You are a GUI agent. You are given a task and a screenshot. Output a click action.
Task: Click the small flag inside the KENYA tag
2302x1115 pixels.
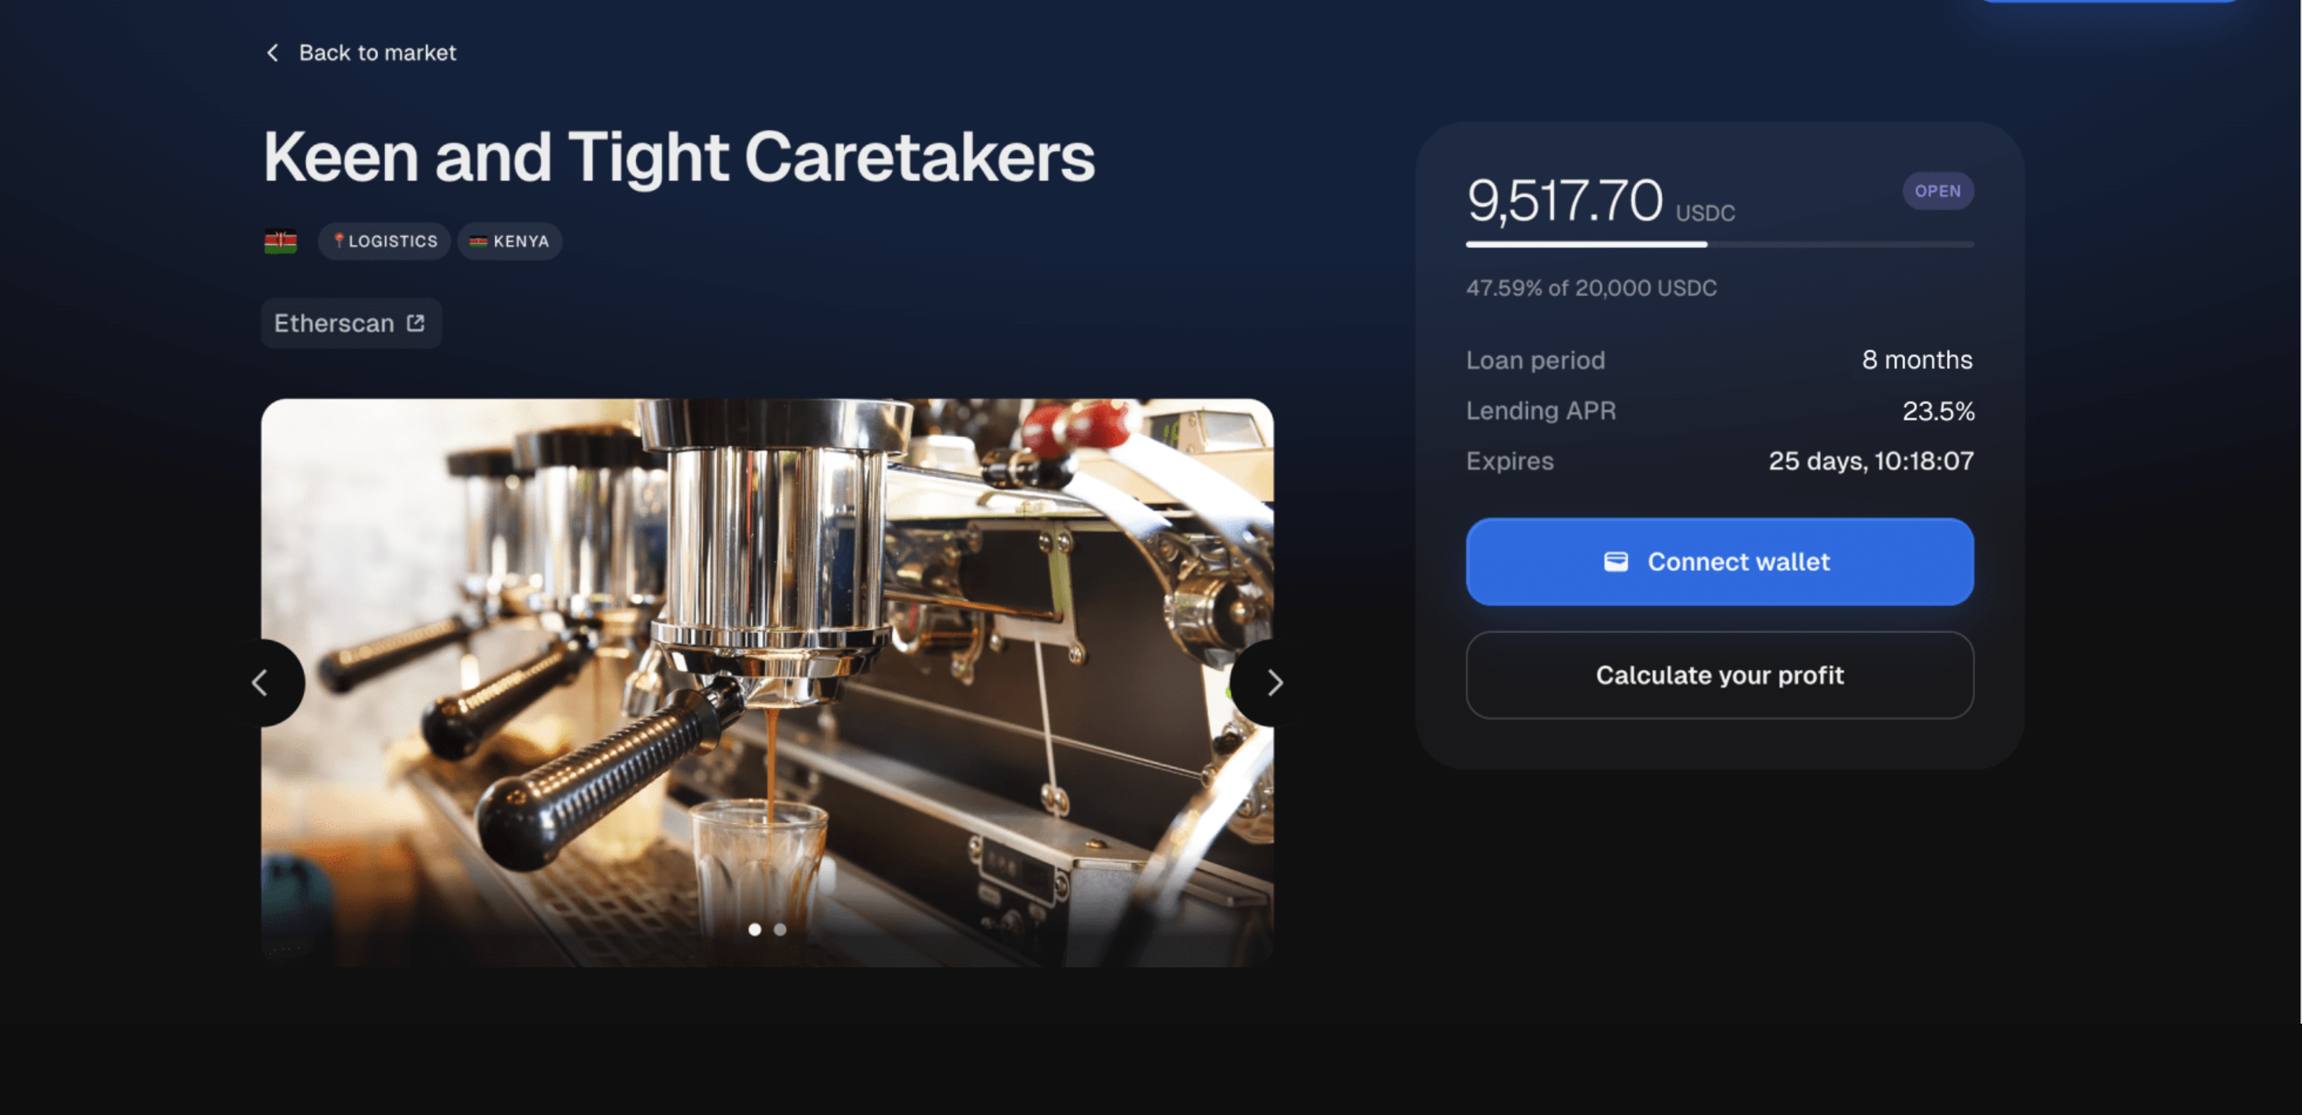click(478, 242)
